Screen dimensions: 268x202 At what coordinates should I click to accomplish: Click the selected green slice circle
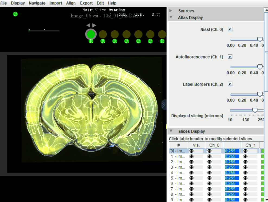pos(91,34)
